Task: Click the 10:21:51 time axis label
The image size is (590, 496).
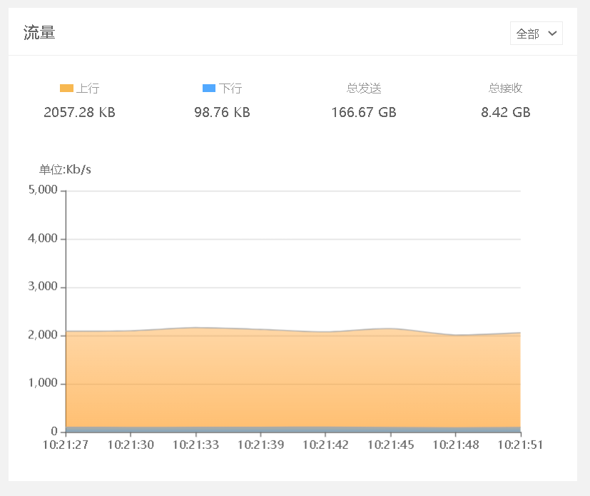Action: coord(520,445)
